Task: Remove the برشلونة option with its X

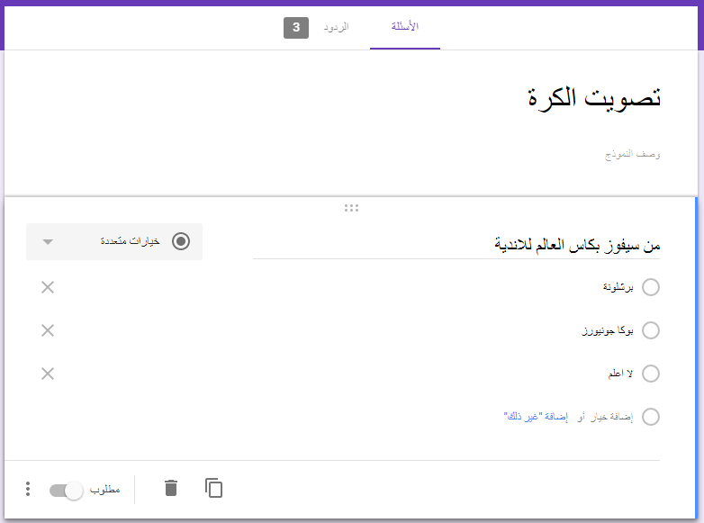Action: pyautogui.click(x=48, y=287)
